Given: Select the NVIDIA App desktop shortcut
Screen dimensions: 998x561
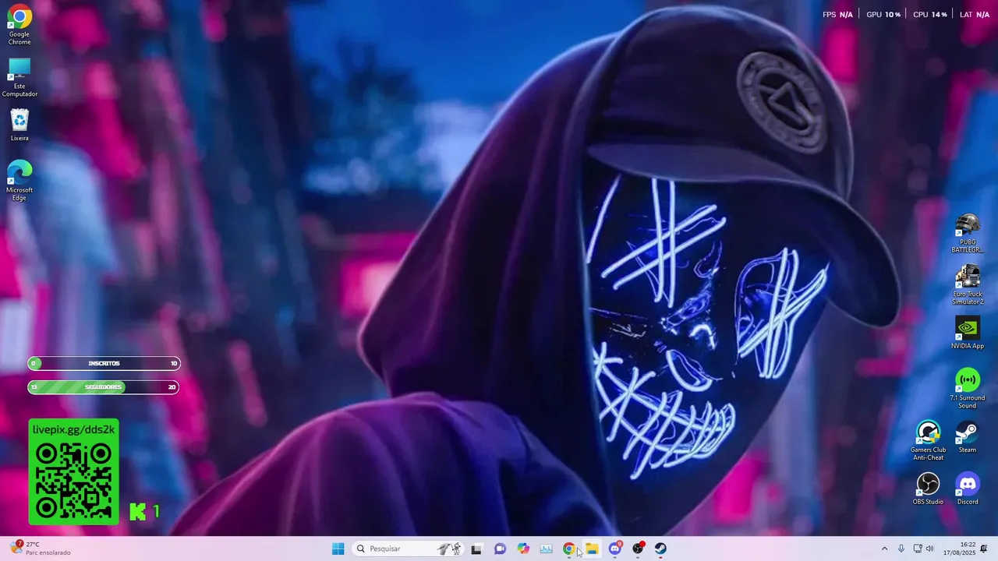Looking at the screenshot, I should click(968, 333).
